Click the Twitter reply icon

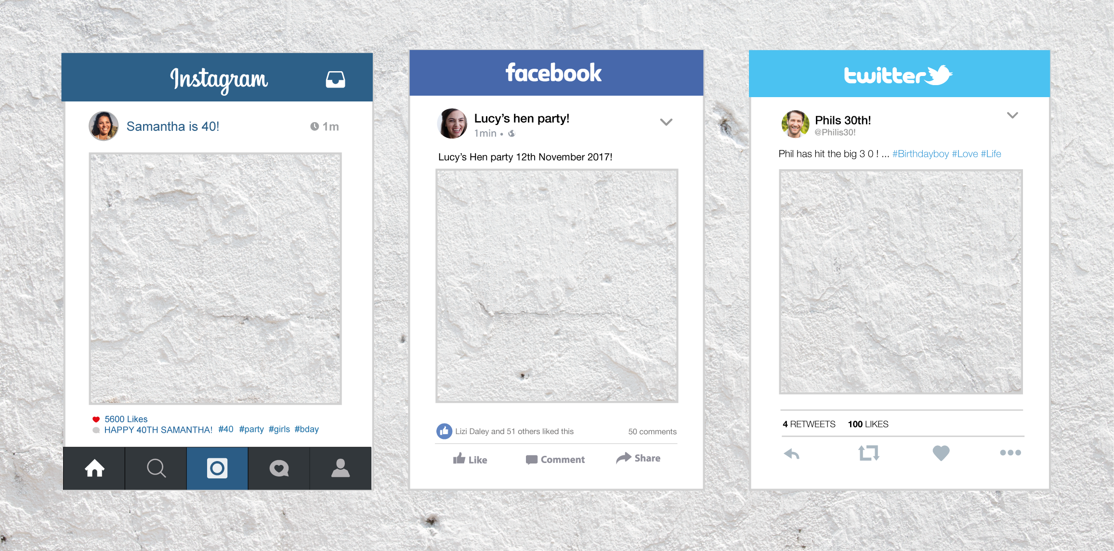(790, 454)
